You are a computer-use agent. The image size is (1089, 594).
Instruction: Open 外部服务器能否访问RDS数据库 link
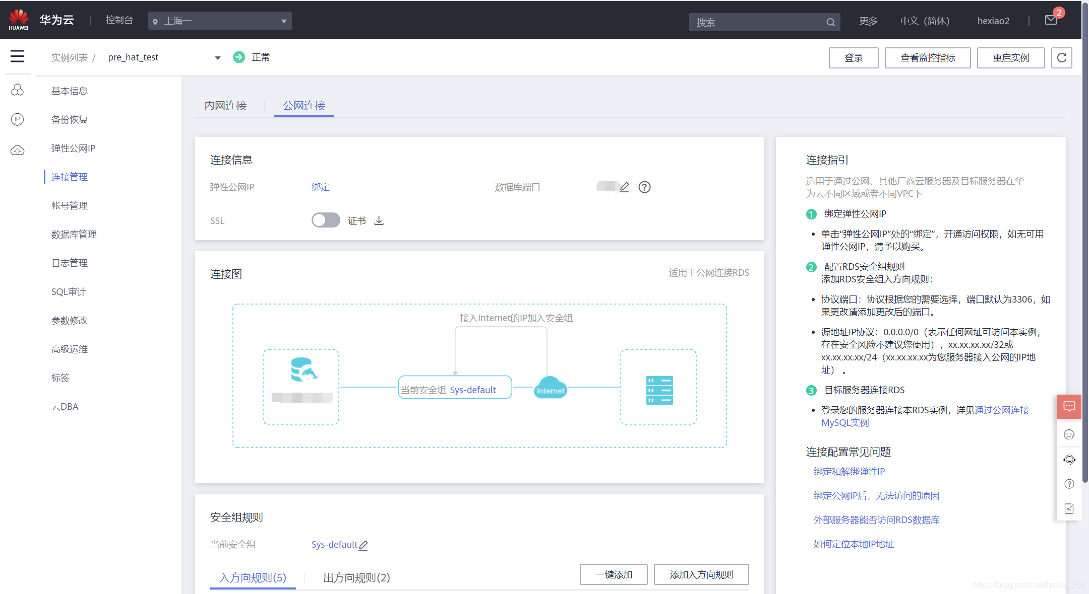pos(876,519)
